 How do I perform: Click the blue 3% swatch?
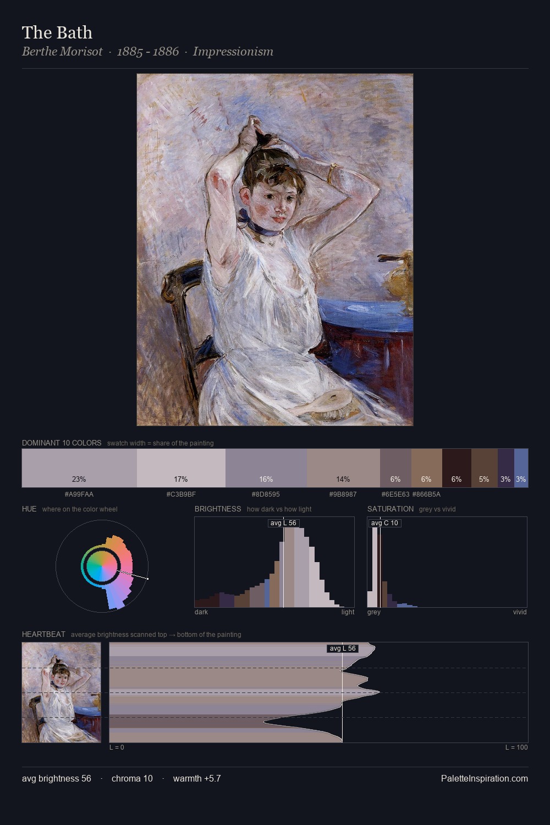pyautogui.click(x=521, y=468)
